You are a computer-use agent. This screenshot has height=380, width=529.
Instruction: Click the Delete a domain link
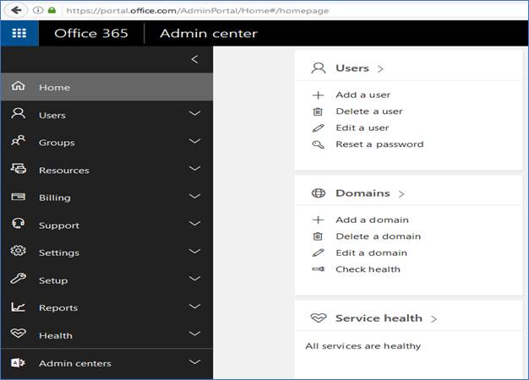point(379,236)
